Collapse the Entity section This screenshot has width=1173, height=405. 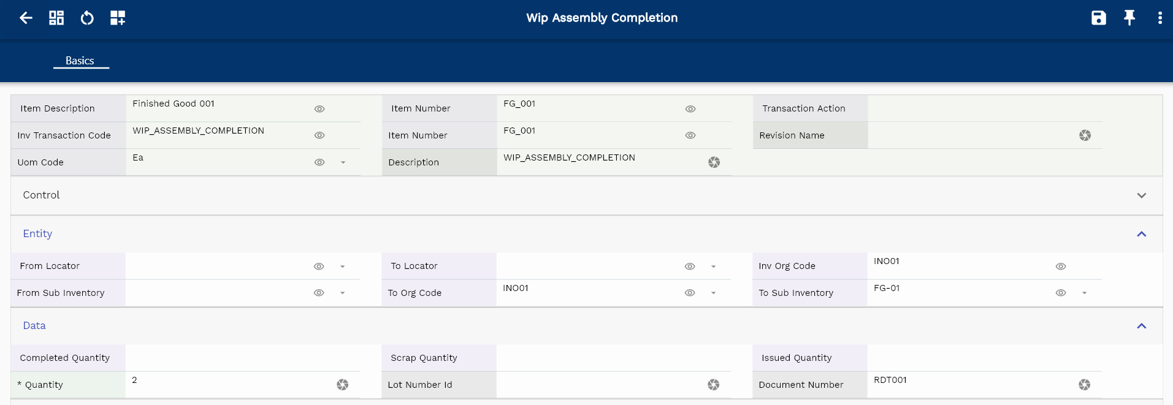(1141, 234)
